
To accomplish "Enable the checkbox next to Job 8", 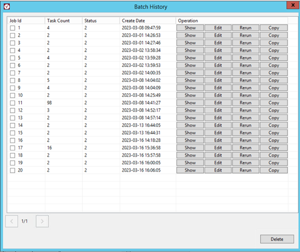I will click(12, 80).
